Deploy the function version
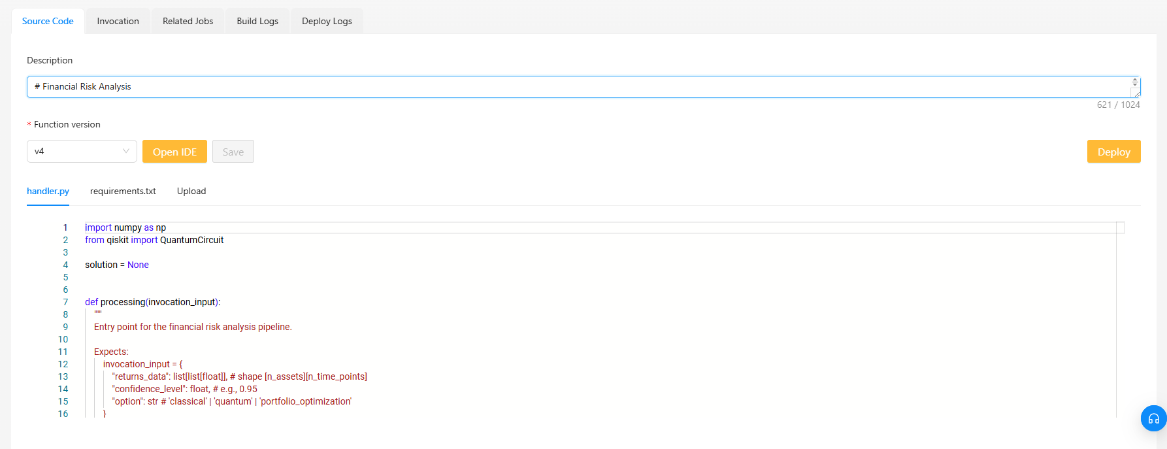1167x449 pixels. (1113, 151)
